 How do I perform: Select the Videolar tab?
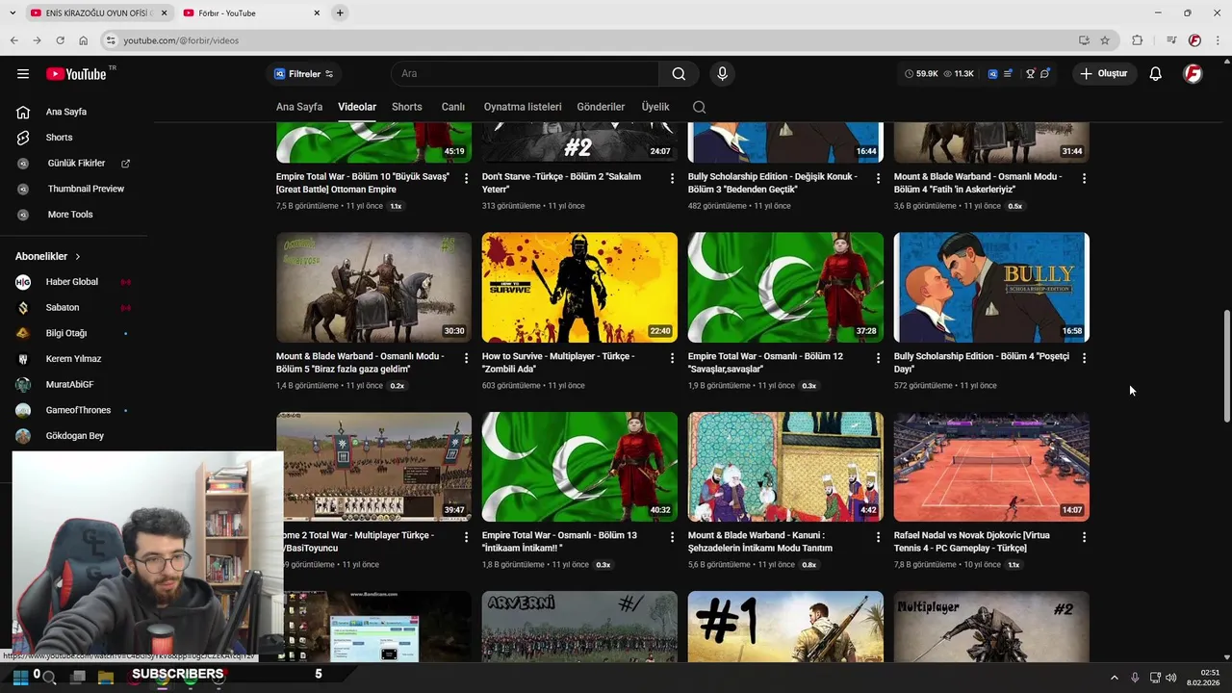[357, 107]
